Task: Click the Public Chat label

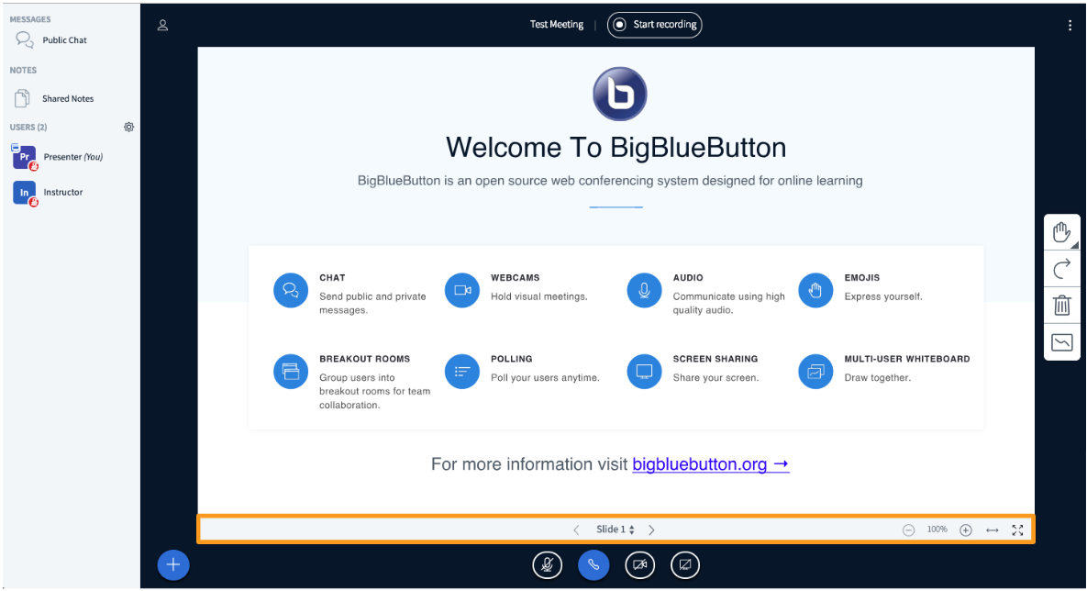Action: [x=64, y=40]
